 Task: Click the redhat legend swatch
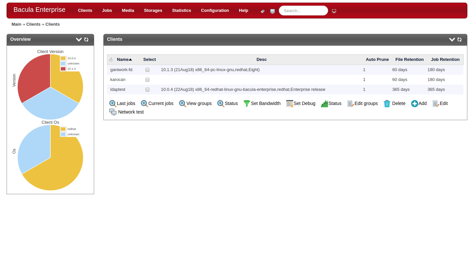pos(63,129)
